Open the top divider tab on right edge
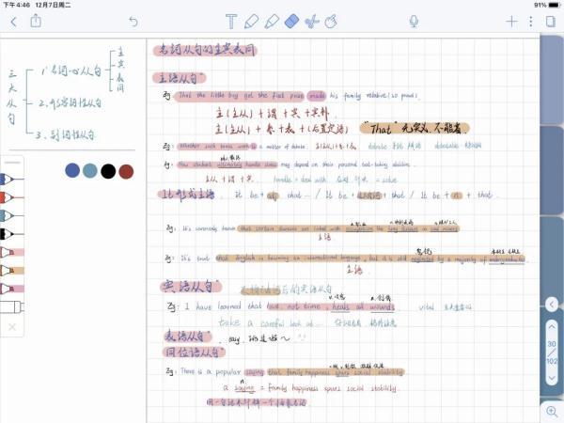564x423 pixels. click(553, 80)
